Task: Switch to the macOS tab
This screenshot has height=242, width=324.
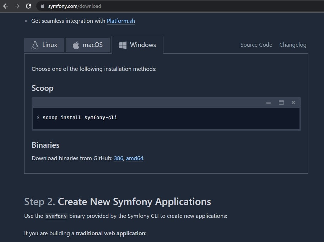Action: 88,45
